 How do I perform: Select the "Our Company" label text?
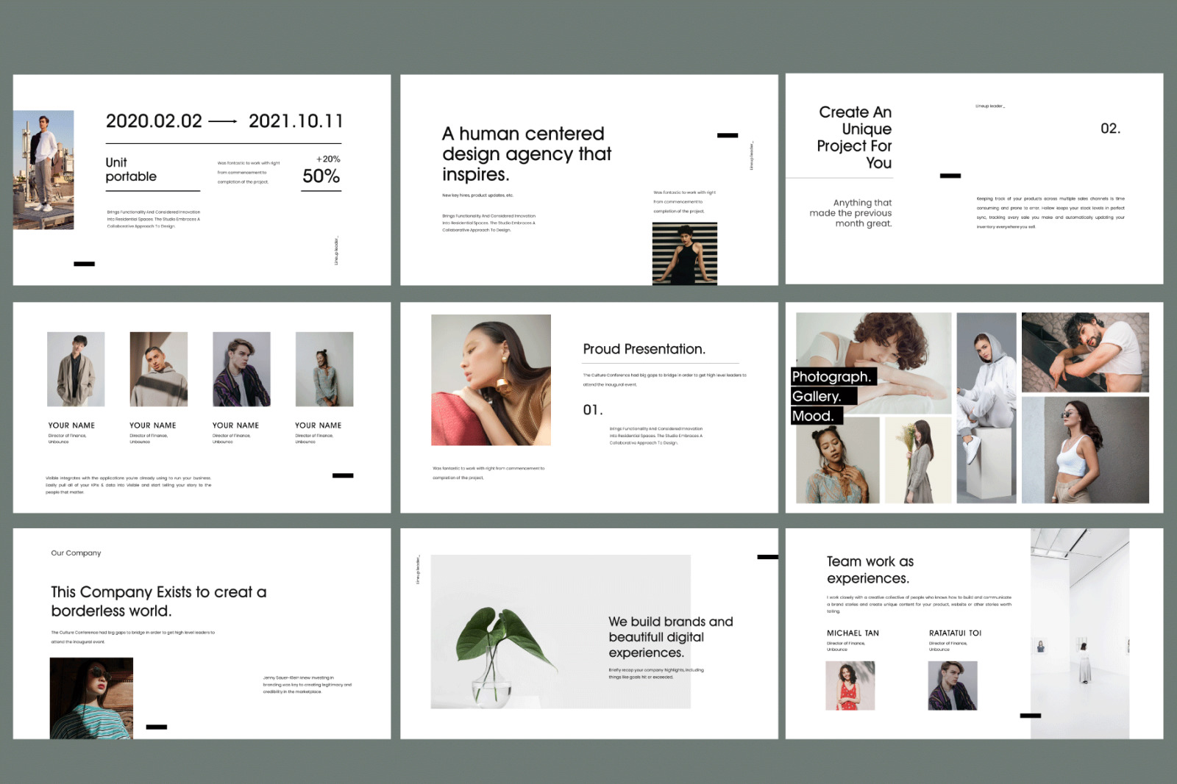76,553
